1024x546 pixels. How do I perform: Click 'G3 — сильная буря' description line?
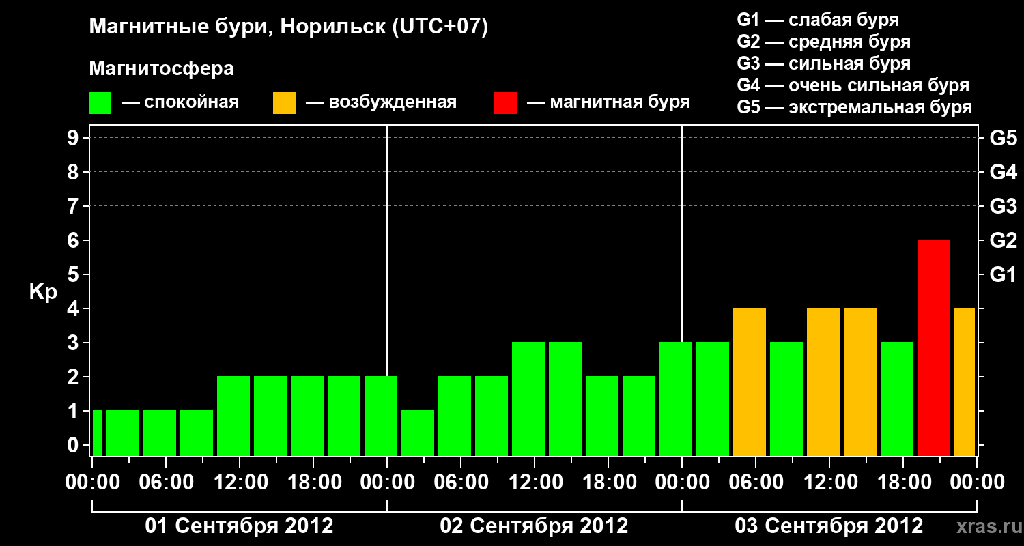[x=824, y=63]
